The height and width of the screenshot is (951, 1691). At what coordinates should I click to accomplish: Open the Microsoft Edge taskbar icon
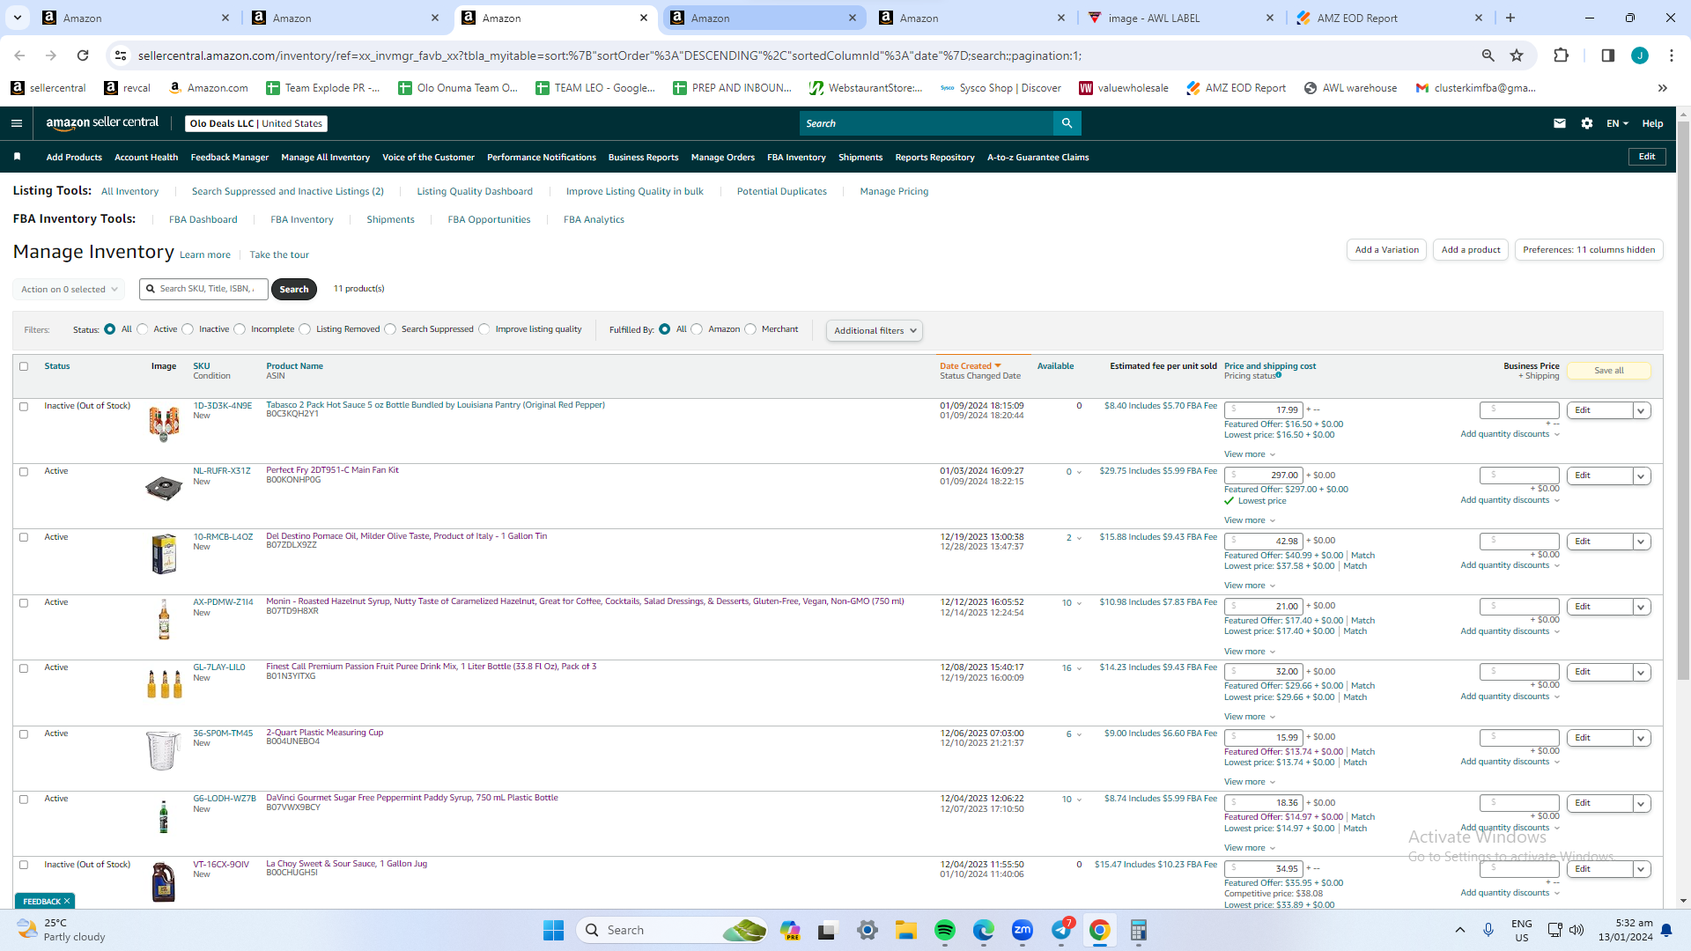[x=984, y=930]
